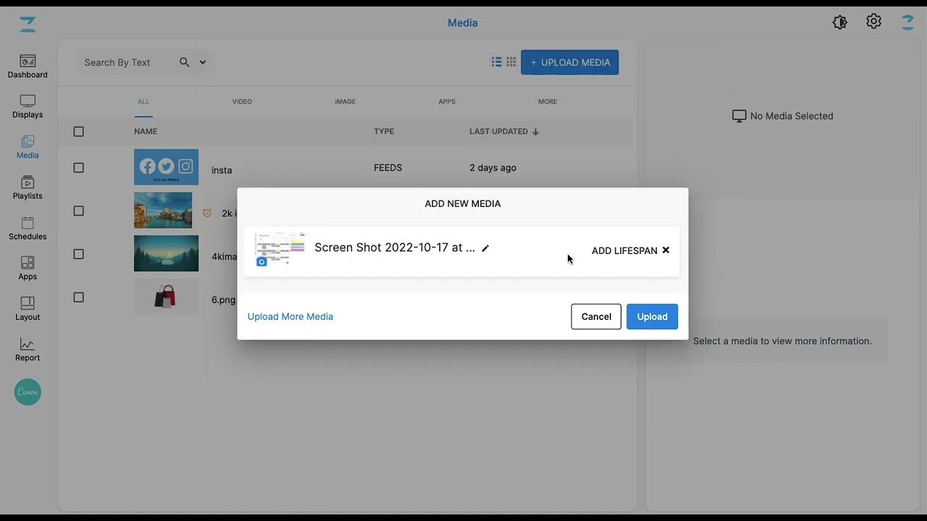Check the 2k image row checkbox
The image size is (927, 521).
tap(79, 211)
